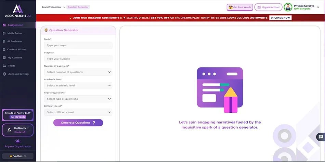Click the 100% Complete status text
The height and width of the screenshot is (162, 325).
302,9
